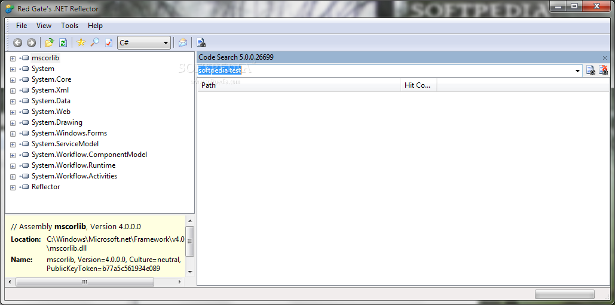Click the Back navigation arrow
This screenshot has height=305, width=615.
(18, 43)
